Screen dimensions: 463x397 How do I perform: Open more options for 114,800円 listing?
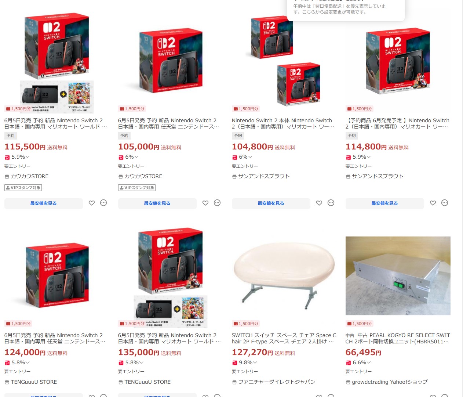tap(445, 203)
